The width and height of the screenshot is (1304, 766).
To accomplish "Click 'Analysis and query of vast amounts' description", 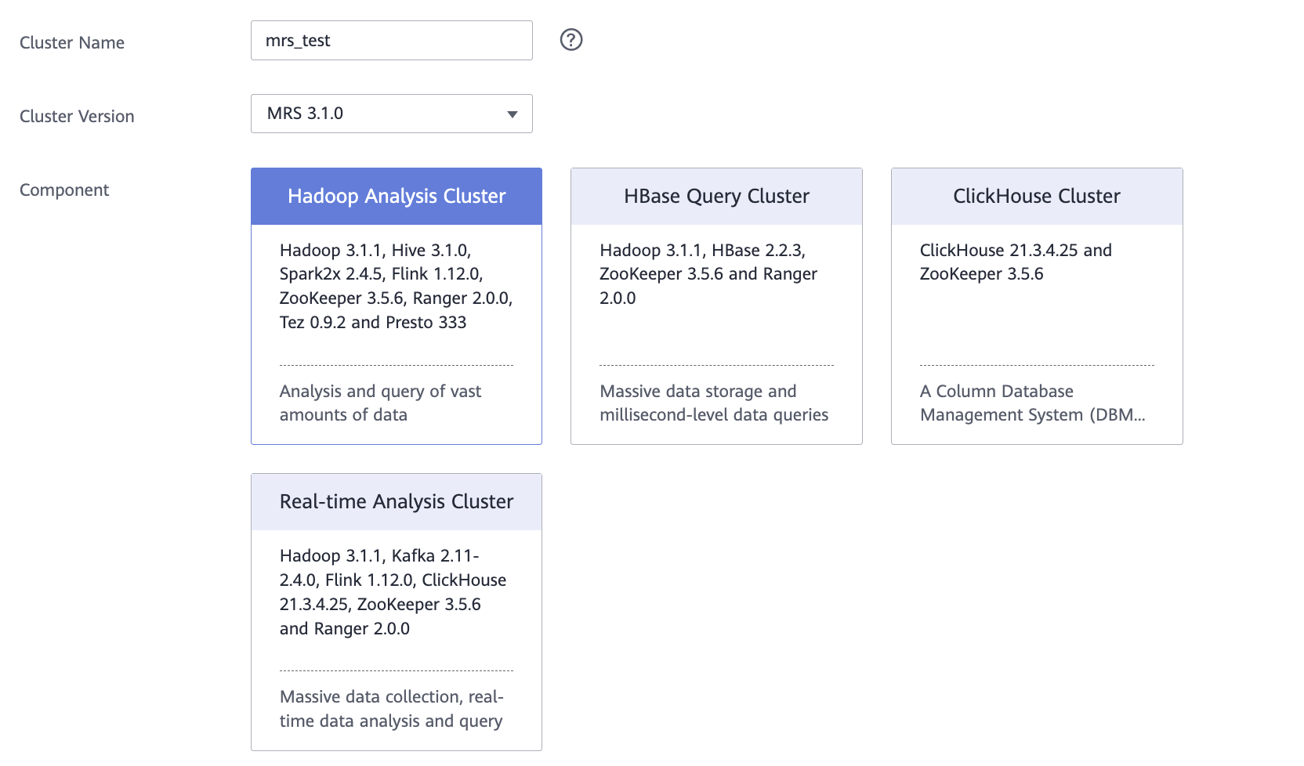I will coord(380,403).
